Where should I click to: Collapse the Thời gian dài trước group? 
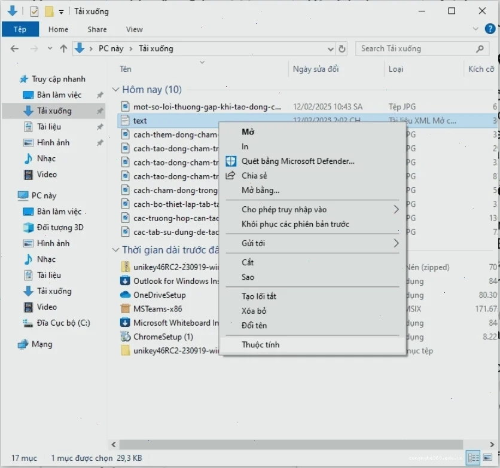[x=115, y=250]
